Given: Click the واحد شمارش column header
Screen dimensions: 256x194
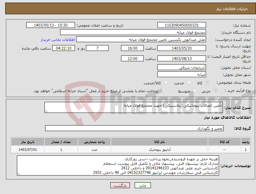Looking at the screenshot, I should pyautogui.click(x=94, y=142).
